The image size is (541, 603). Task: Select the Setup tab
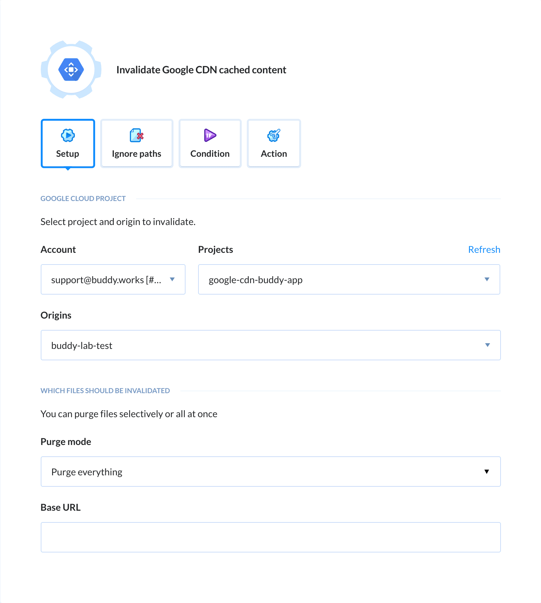pos(68,143)
